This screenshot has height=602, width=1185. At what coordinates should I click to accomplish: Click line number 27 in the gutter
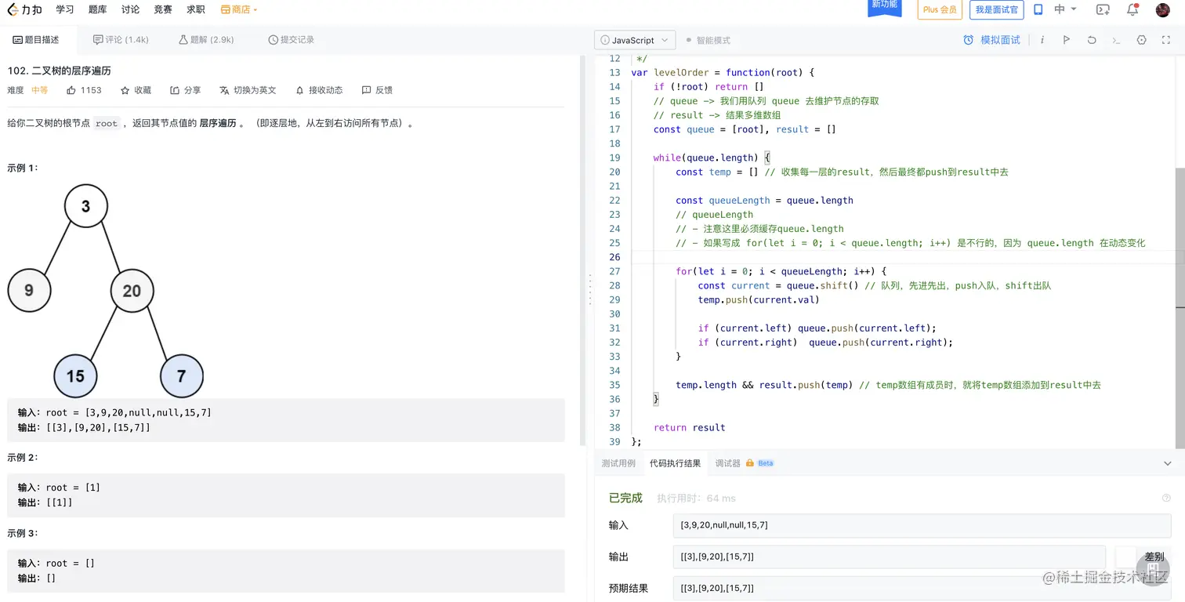pos(614,271)
